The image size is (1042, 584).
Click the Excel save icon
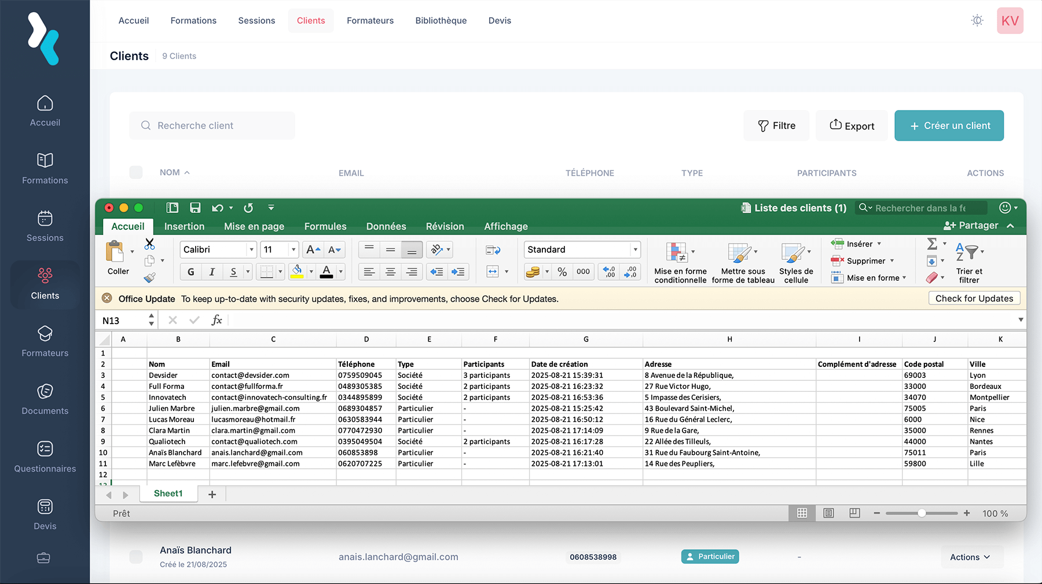(195, 208)
